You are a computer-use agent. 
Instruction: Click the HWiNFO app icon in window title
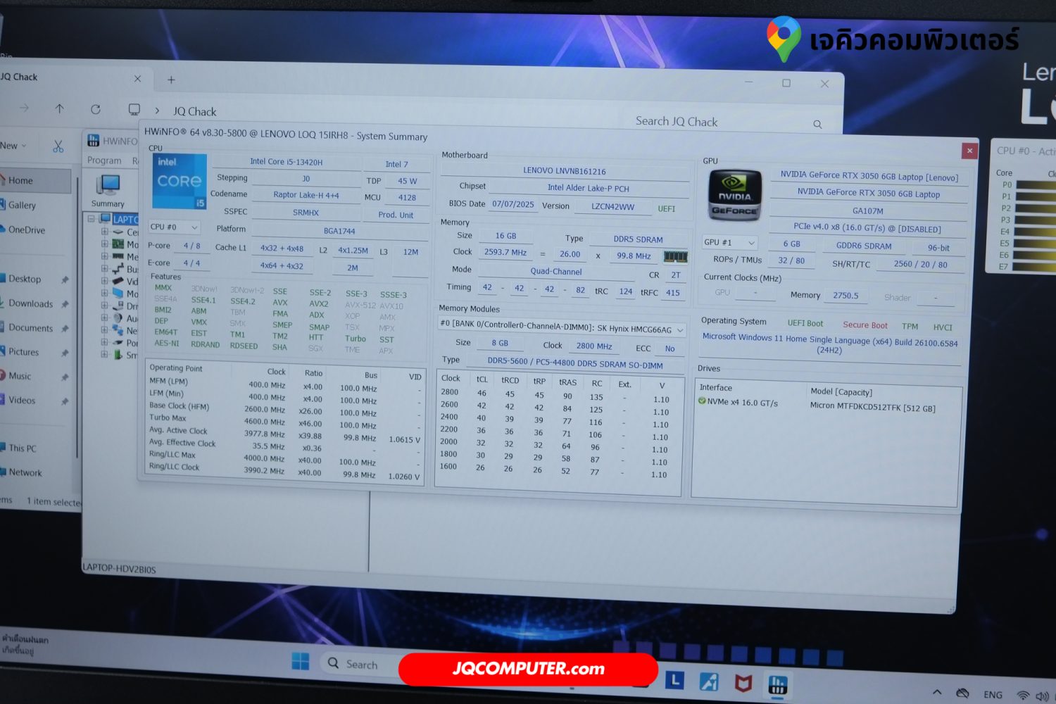tap(94, 140)
